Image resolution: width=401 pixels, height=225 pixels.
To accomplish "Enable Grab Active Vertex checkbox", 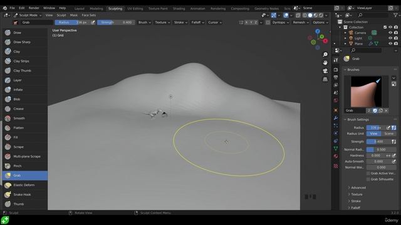I will point(368,174).
